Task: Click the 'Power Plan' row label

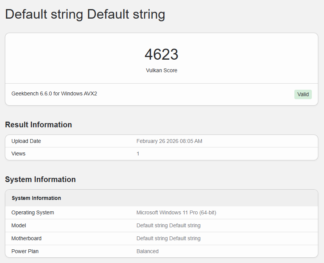Action: click(x=25, y=251)
